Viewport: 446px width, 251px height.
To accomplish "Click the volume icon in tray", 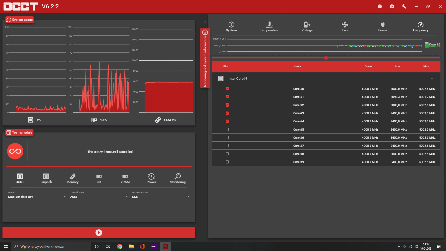I will 416,247.
